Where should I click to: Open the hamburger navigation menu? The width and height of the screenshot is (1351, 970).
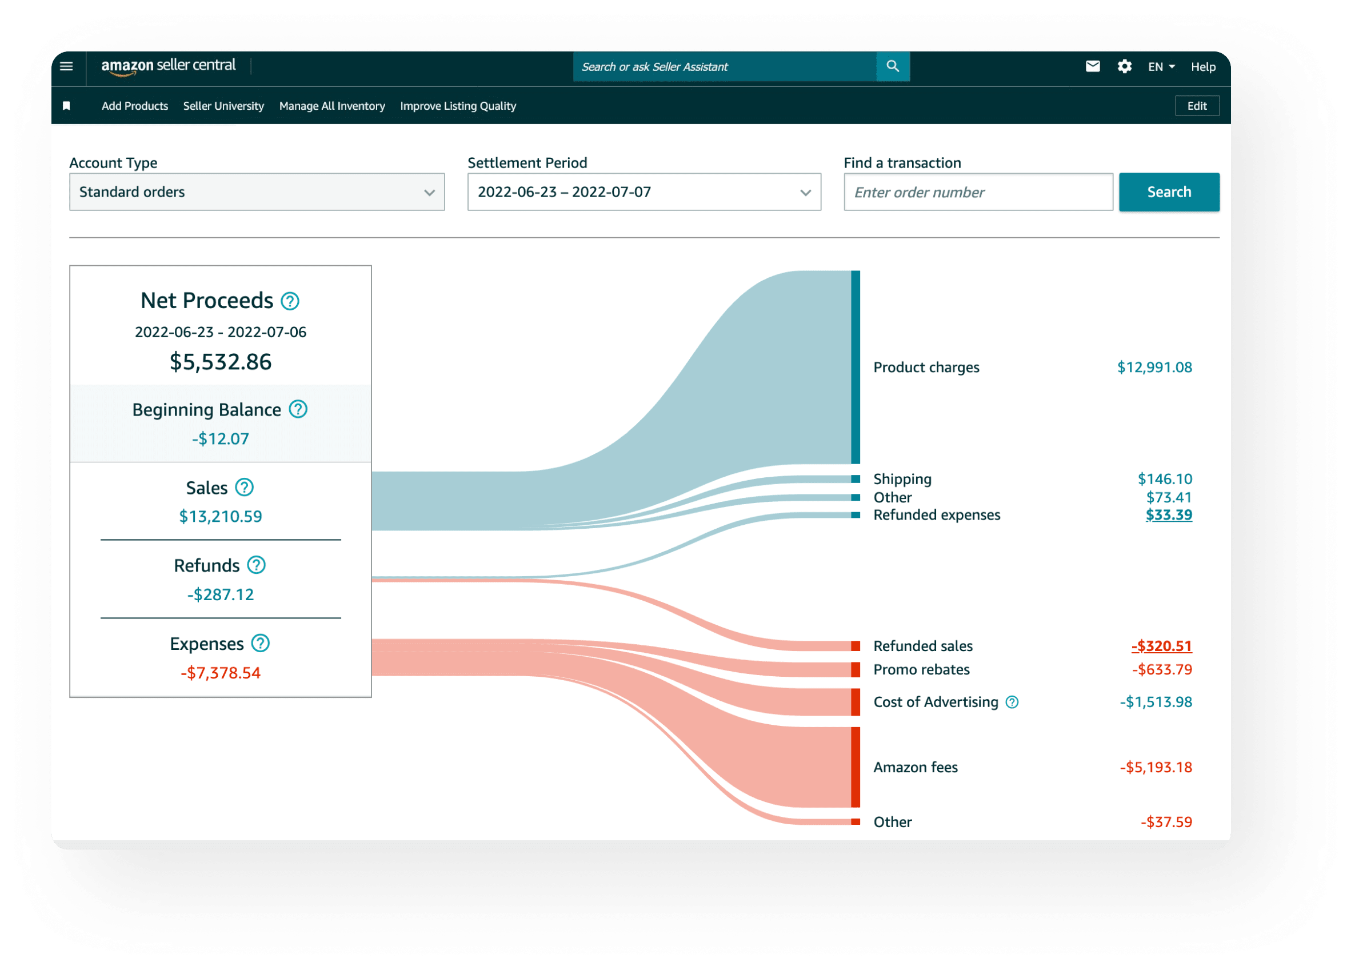click(66, 66)
